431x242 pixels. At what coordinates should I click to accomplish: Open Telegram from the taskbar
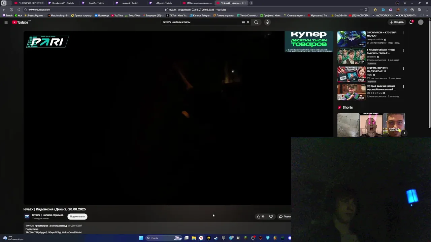point(231,238)
